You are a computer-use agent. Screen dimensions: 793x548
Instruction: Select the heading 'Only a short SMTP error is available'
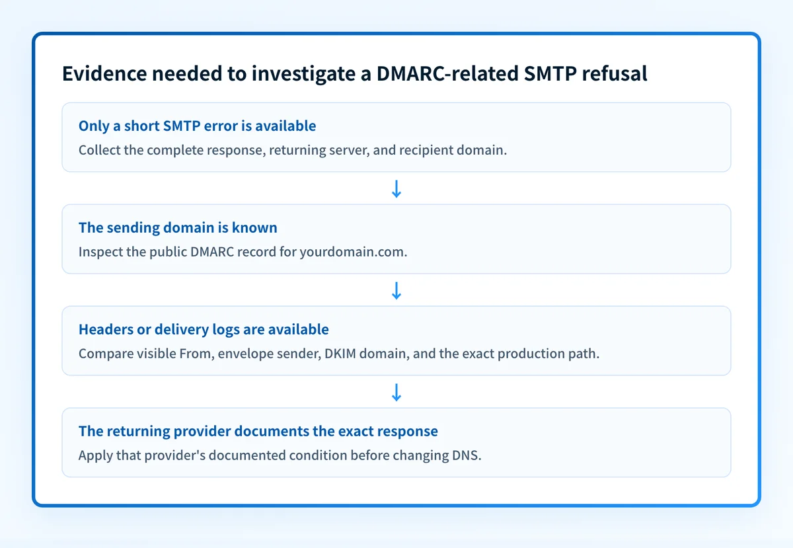coord(197,126)
